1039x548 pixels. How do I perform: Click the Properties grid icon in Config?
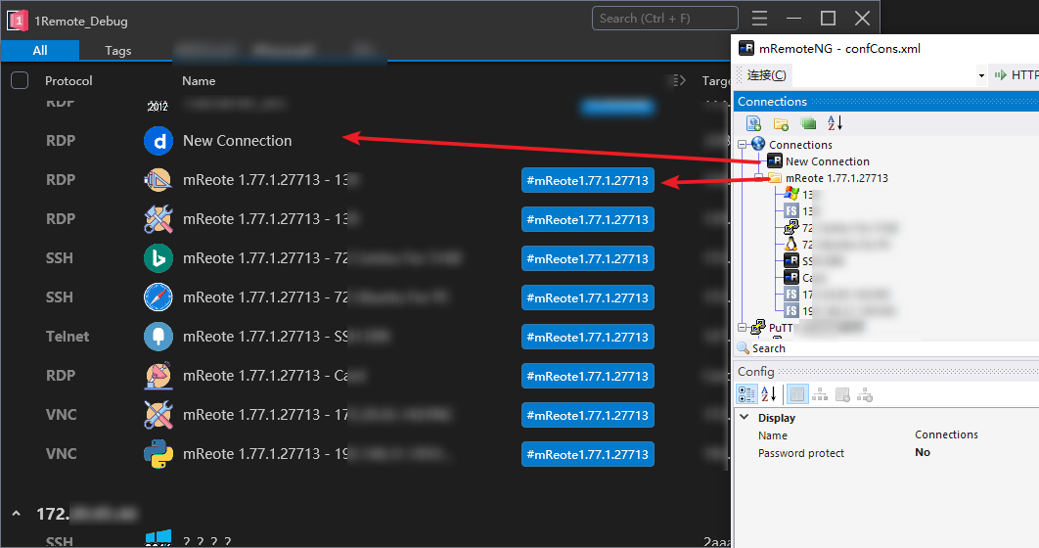coord(797,395)
